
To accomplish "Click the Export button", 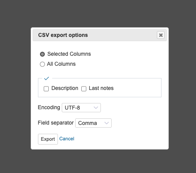I will pyautogui.click(x=48, y=139).
